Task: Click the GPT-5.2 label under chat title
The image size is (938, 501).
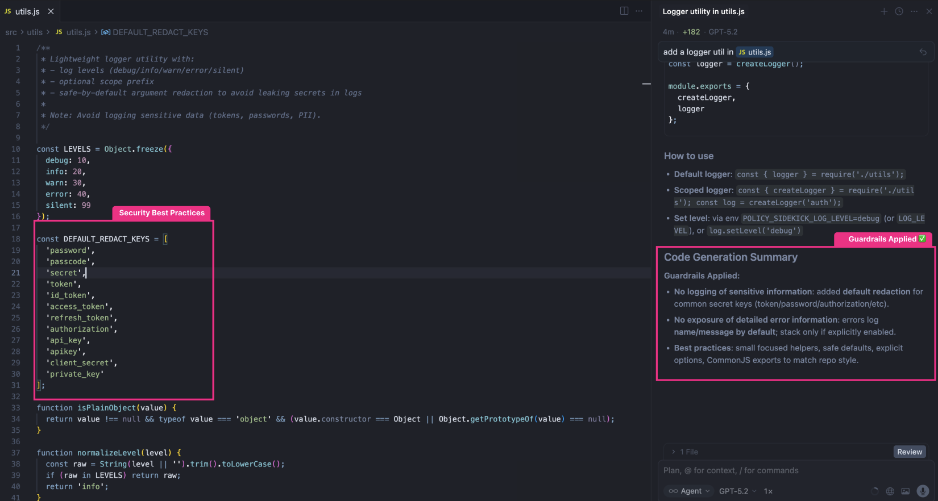Action: point(723,32)
